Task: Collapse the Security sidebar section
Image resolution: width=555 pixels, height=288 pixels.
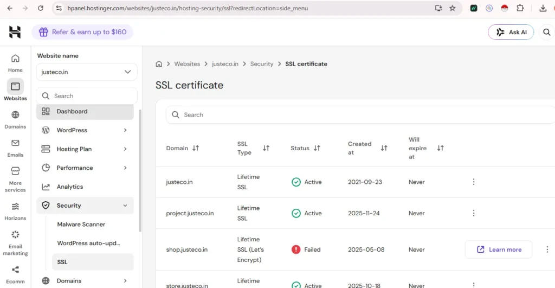Action: tap(85, 206)
